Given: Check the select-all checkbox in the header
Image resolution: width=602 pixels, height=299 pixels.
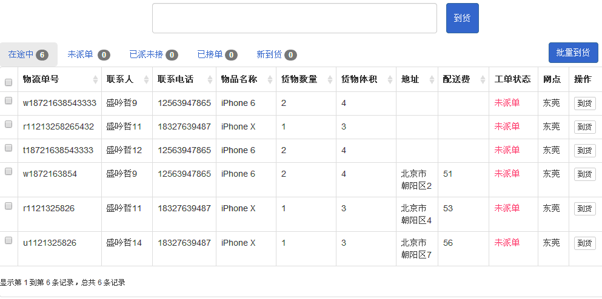Looking at the screenshot, I should 8,82.
